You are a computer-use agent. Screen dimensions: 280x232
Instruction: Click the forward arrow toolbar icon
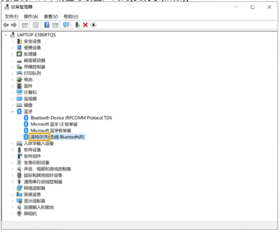[x=14, y=25]
